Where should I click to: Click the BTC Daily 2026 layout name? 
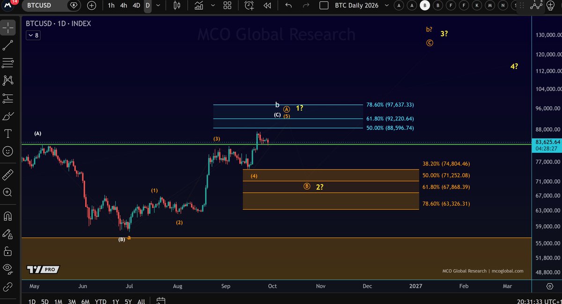click(355, 6)
